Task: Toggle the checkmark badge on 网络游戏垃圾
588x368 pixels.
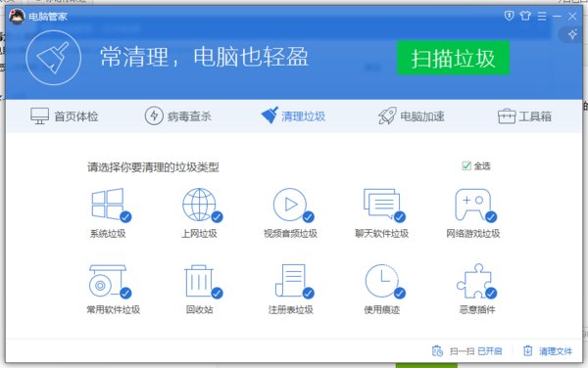Action: 491,216
